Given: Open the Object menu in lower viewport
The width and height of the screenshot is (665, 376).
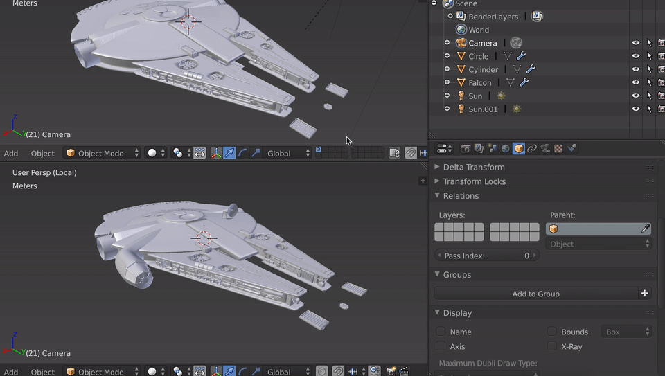Looking at the screenshot, I should point(42,372).
